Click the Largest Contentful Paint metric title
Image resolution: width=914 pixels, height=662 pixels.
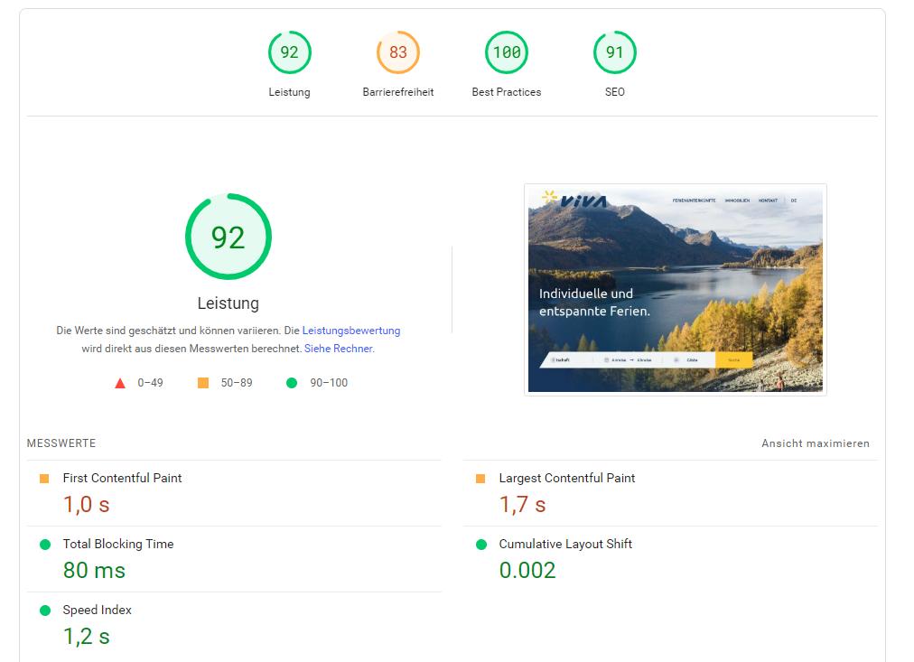click(566, 478)
